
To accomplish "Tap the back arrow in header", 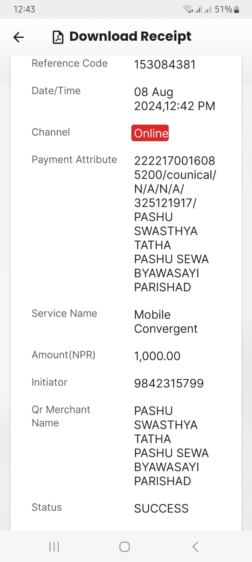I will [x=19, y=37].
